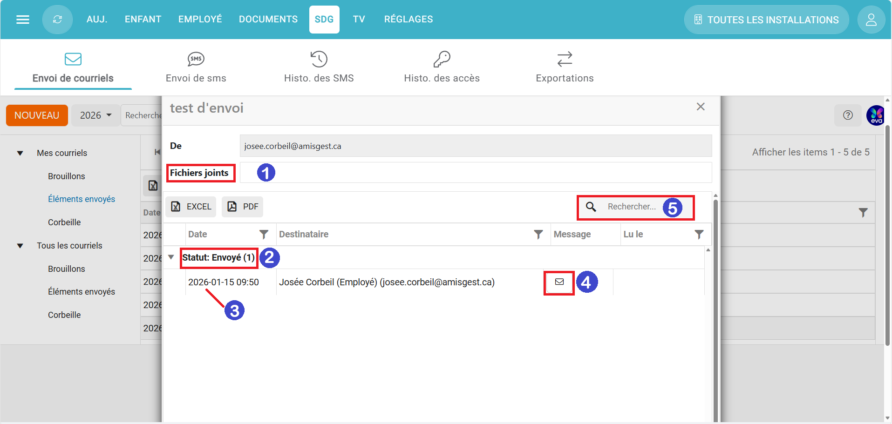Click the Rechercher search field in dialog
892x424 pixels.
(631, 207)
